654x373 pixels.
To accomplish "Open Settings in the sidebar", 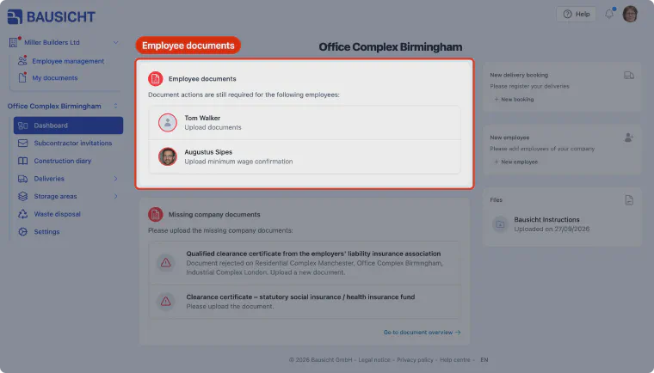I will point(46,232).
